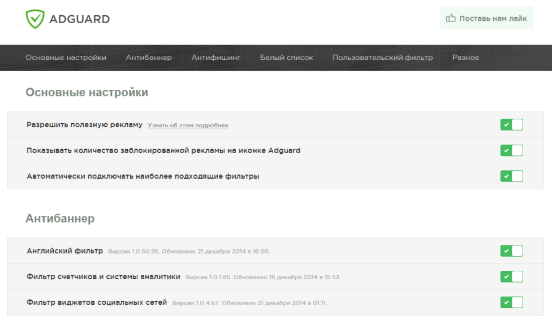Toggle 'Фильтр счетчиков и системы аналитики' switch
Image resolution: width=552 pixels, height=316 pixels.
click(x=511, y=276)
